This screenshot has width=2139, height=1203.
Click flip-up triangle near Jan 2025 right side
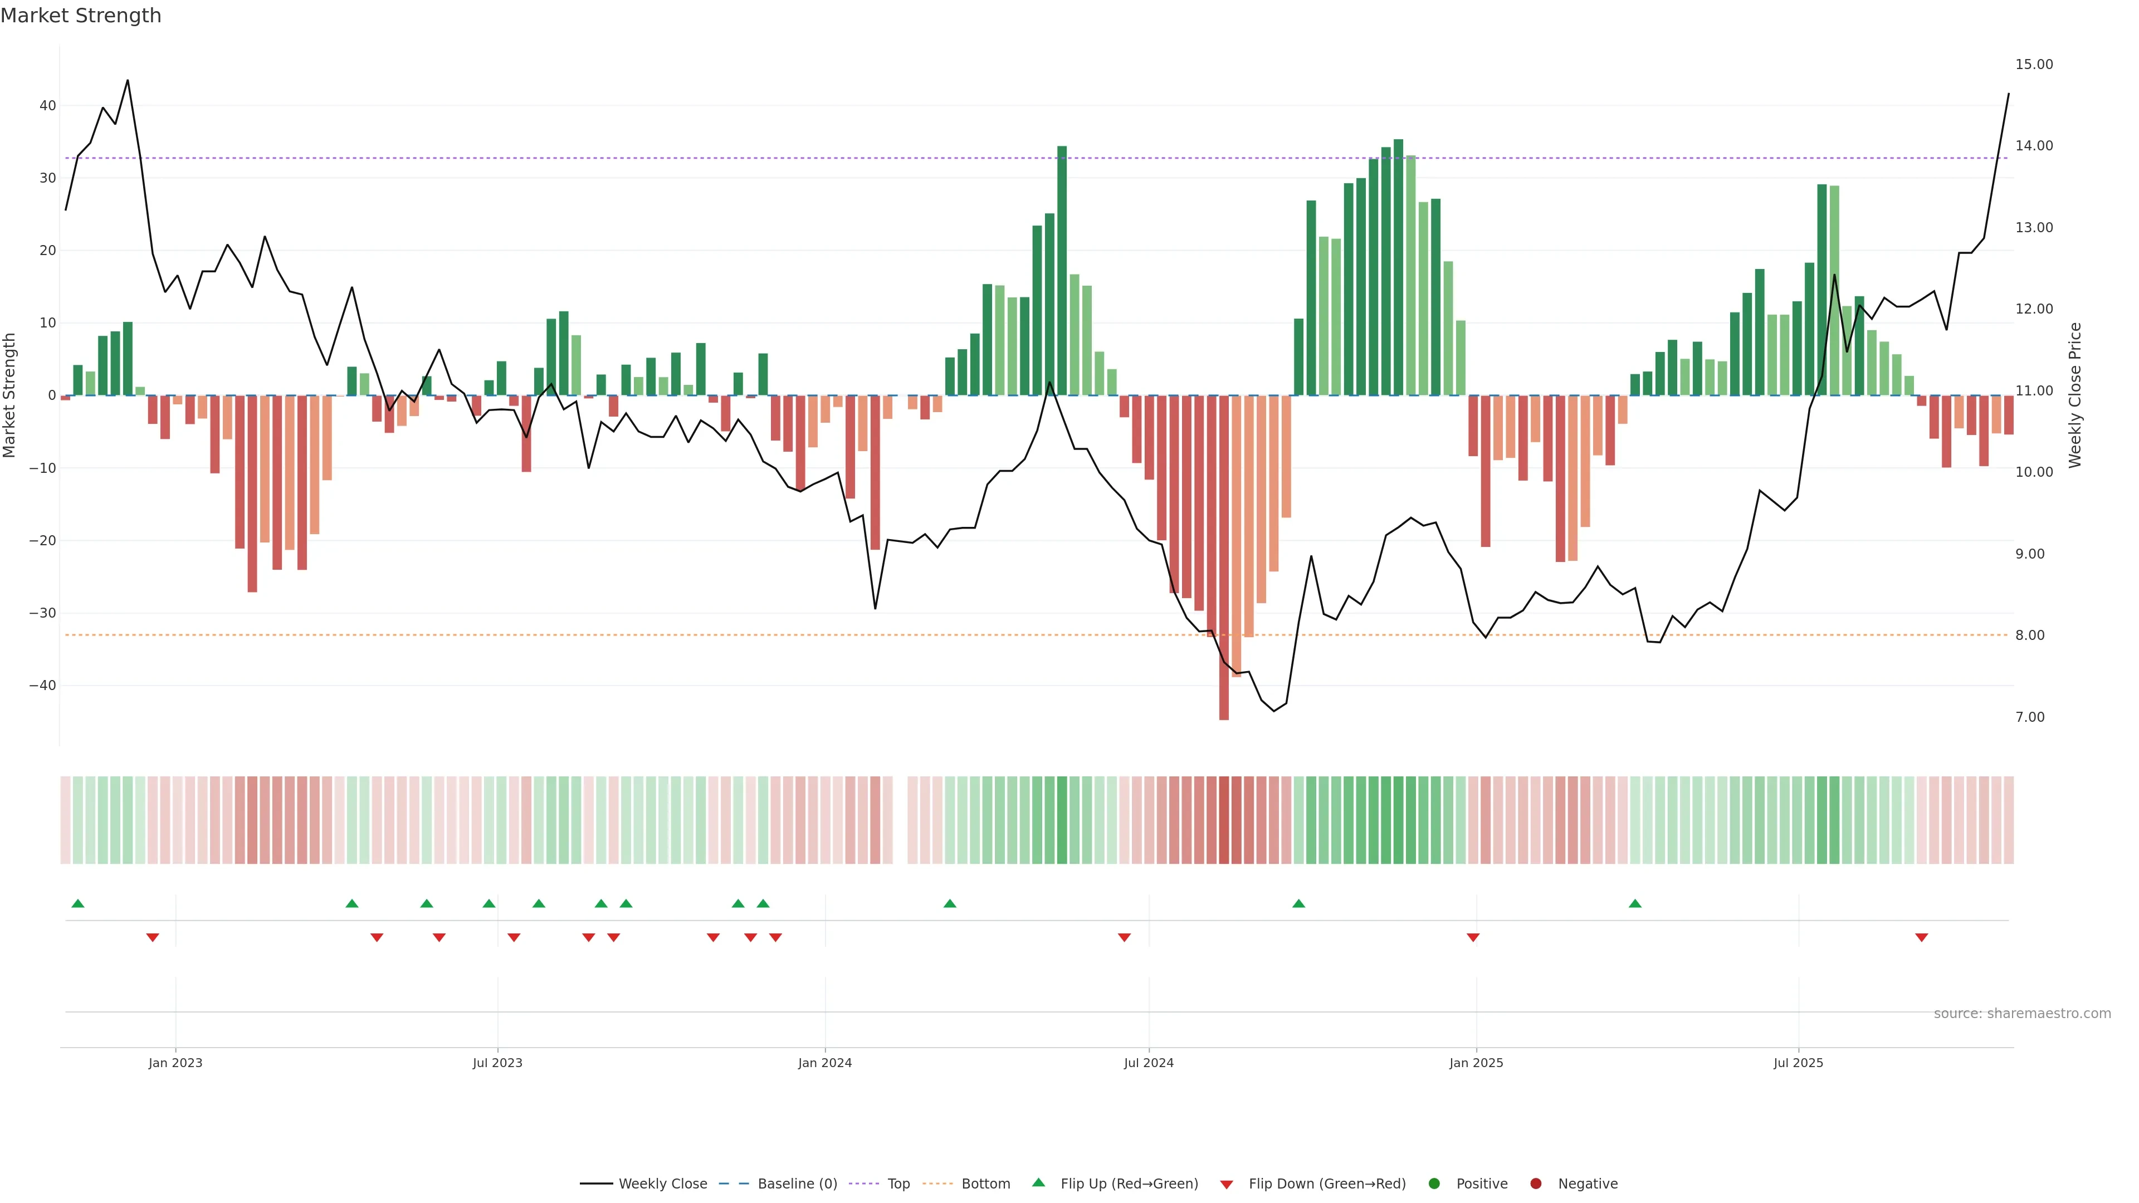[1635, 903]
